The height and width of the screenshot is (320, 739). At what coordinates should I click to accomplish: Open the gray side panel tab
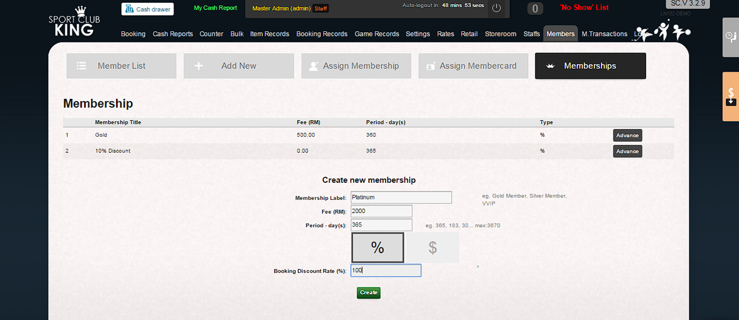coord(731,37)
